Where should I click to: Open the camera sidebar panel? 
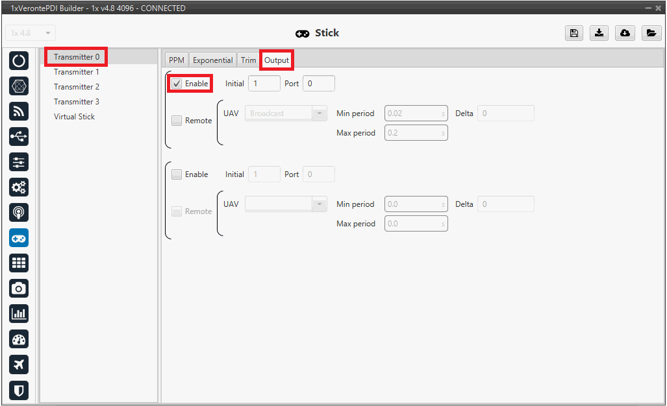tap(19, 288)
